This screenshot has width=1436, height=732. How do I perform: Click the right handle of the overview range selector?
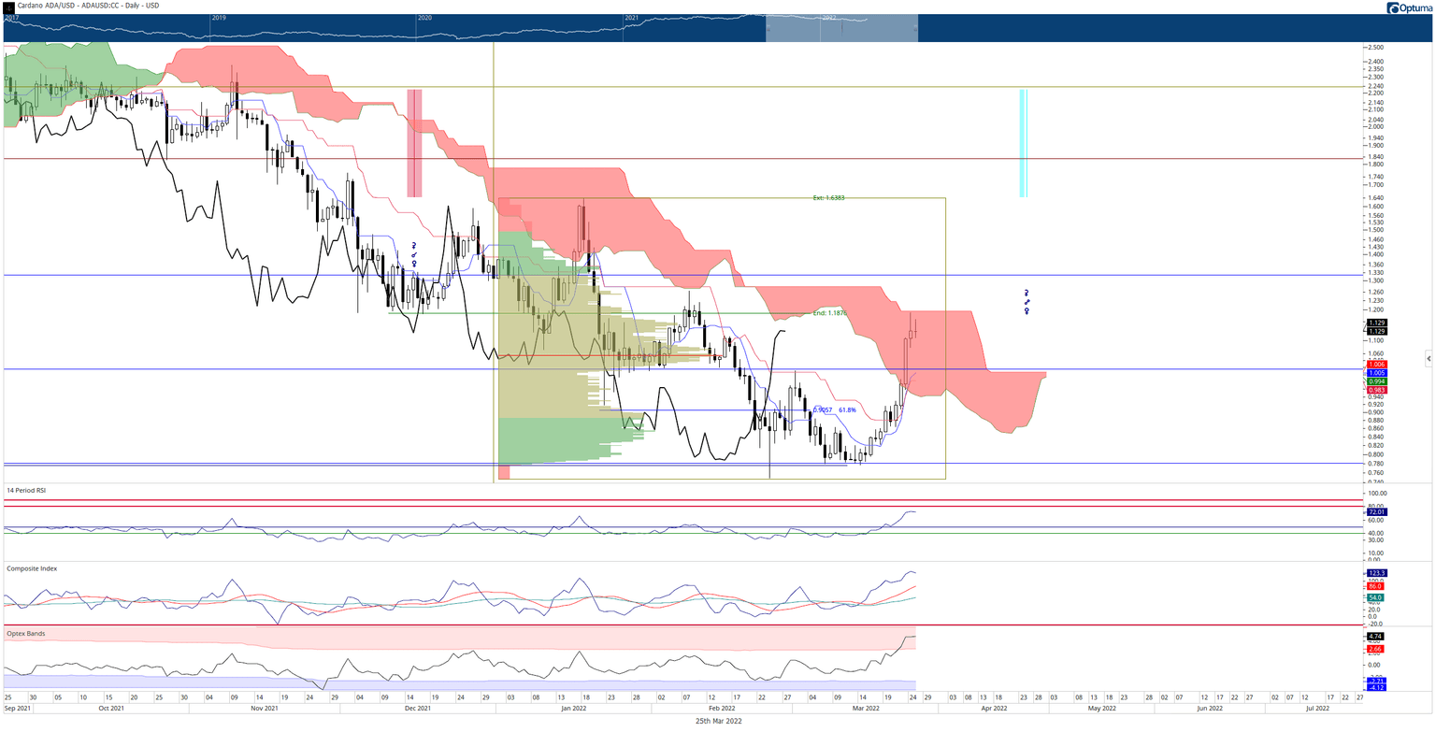[x=917, y=28]
